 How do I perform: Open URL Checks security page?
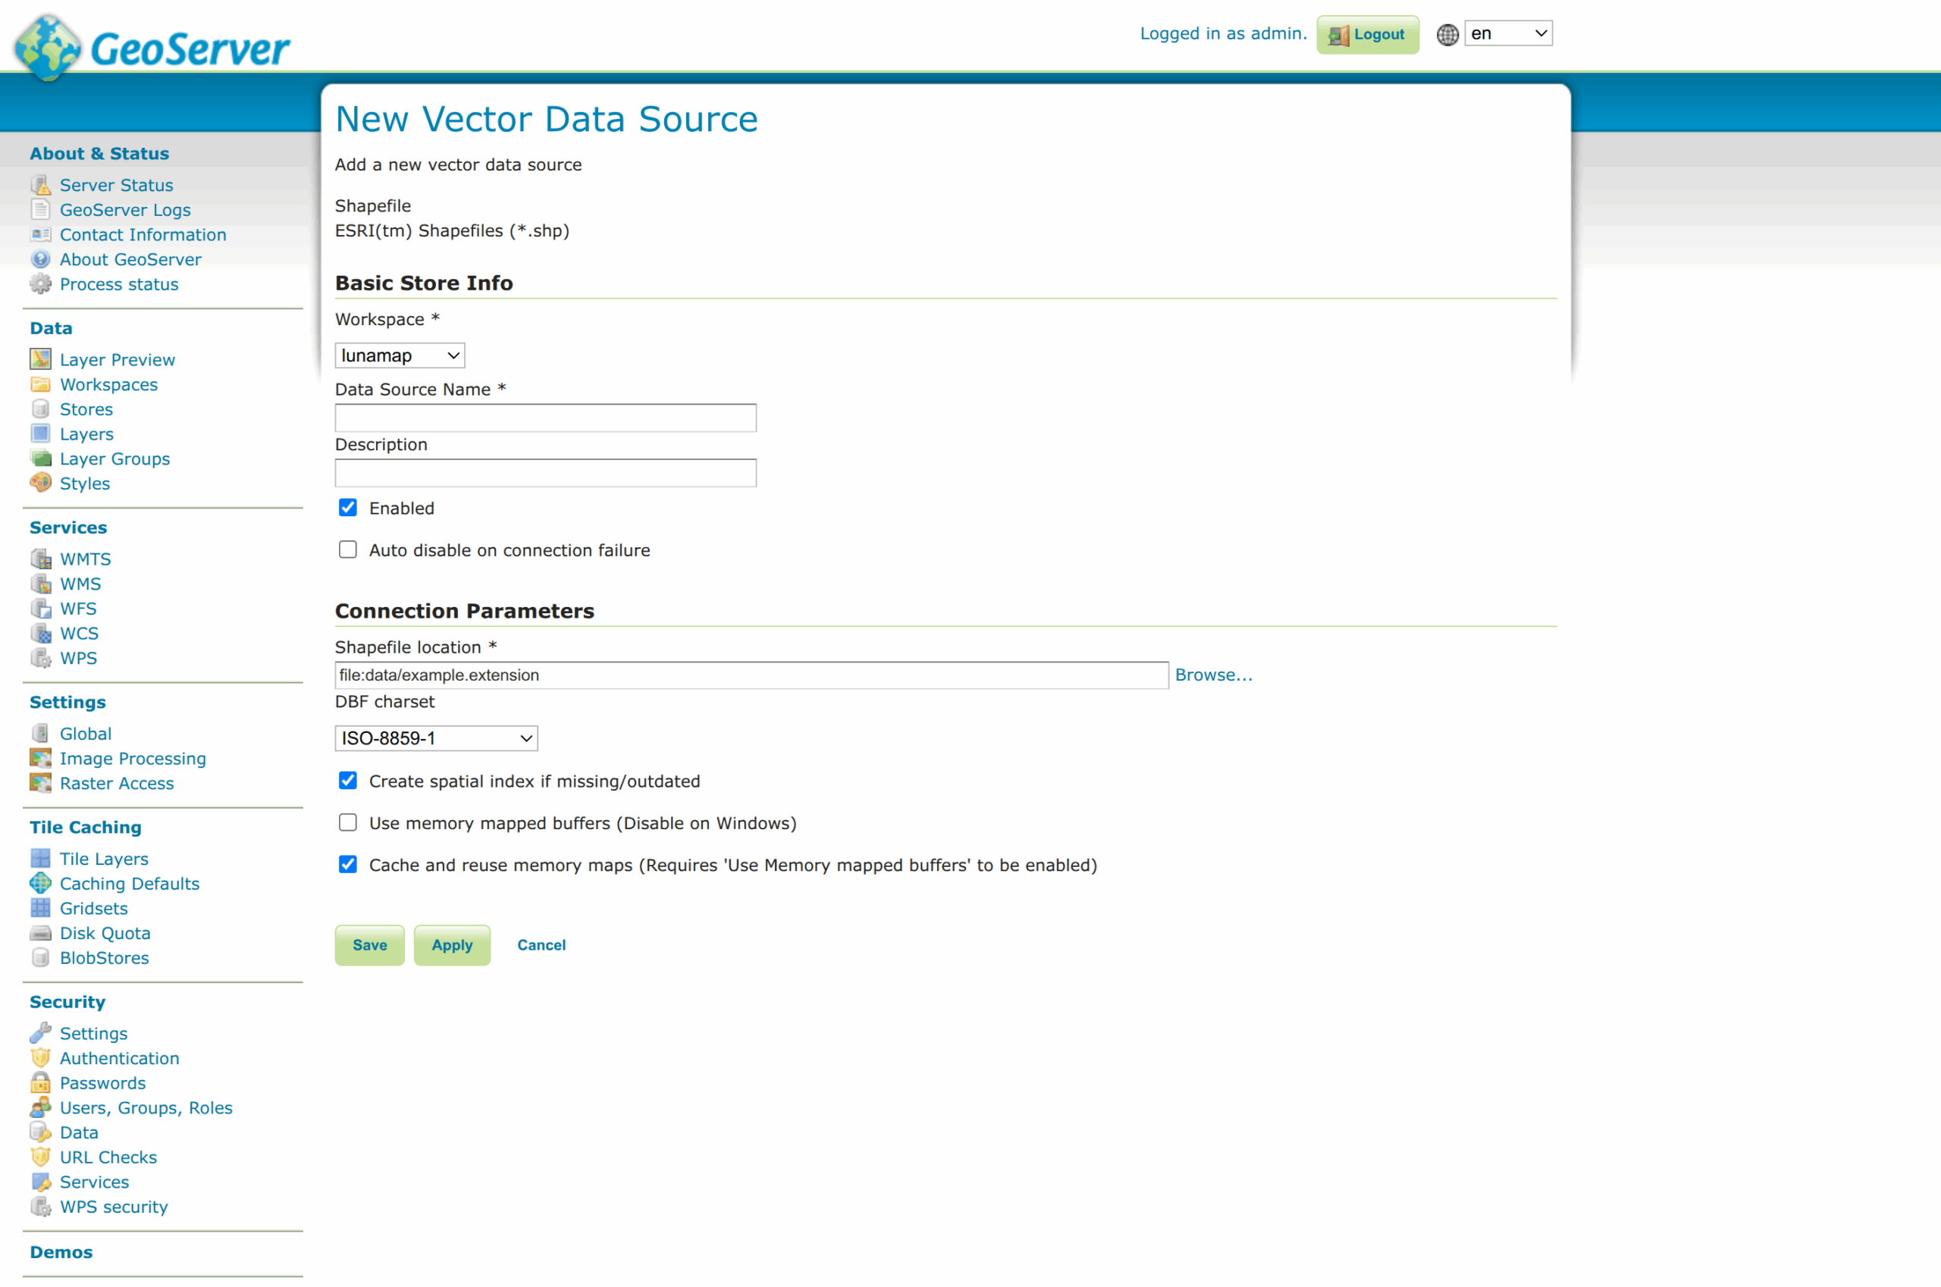click(108, 1157)
